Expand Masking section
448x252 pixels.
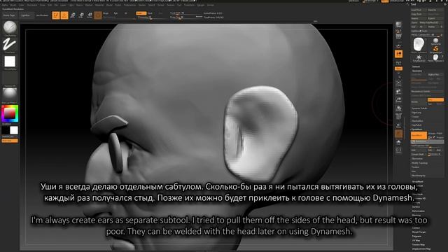[x=416, y=215]
